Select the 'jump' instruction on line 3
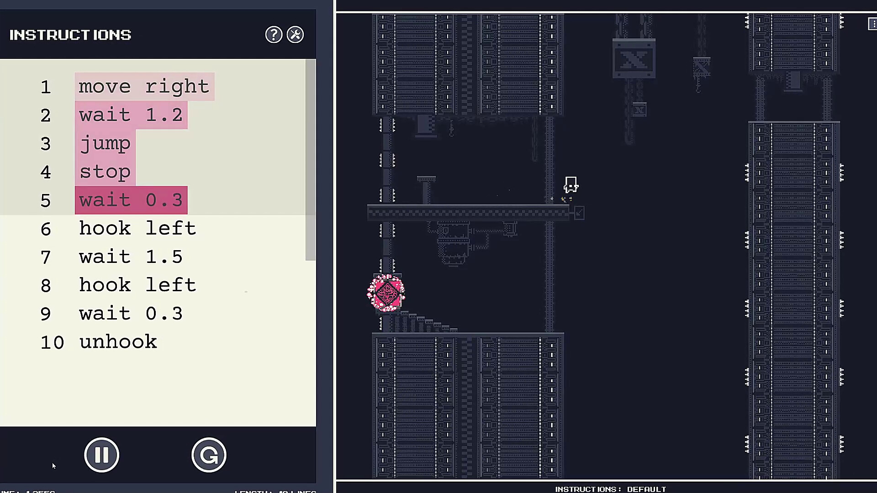 (106, 143)
